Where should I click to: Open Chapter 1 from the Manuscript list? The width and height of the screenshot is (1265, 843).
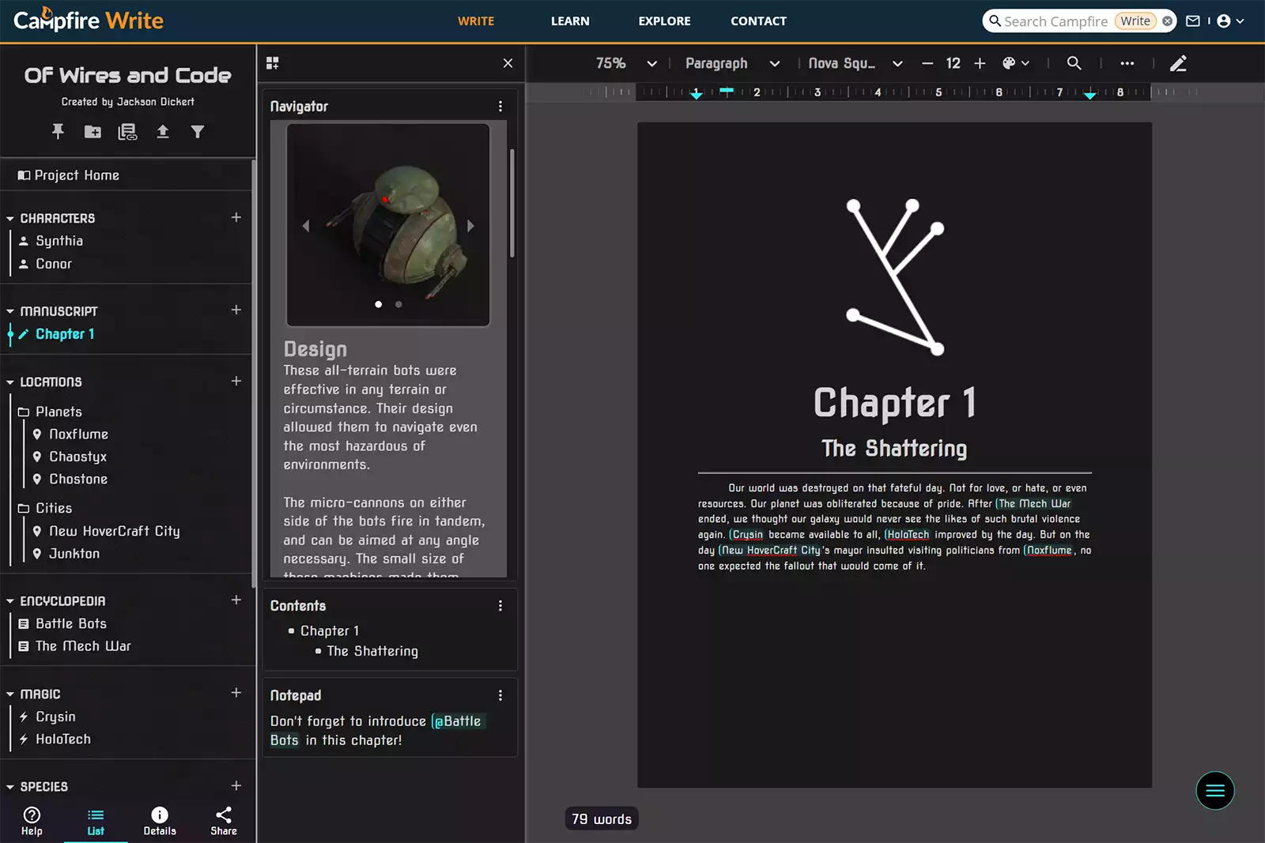tap(64, 333)
